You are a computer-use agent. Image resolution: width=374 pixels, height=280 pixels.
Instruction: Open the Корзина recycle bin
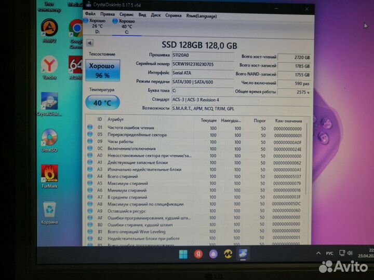[x=49, y=211]
